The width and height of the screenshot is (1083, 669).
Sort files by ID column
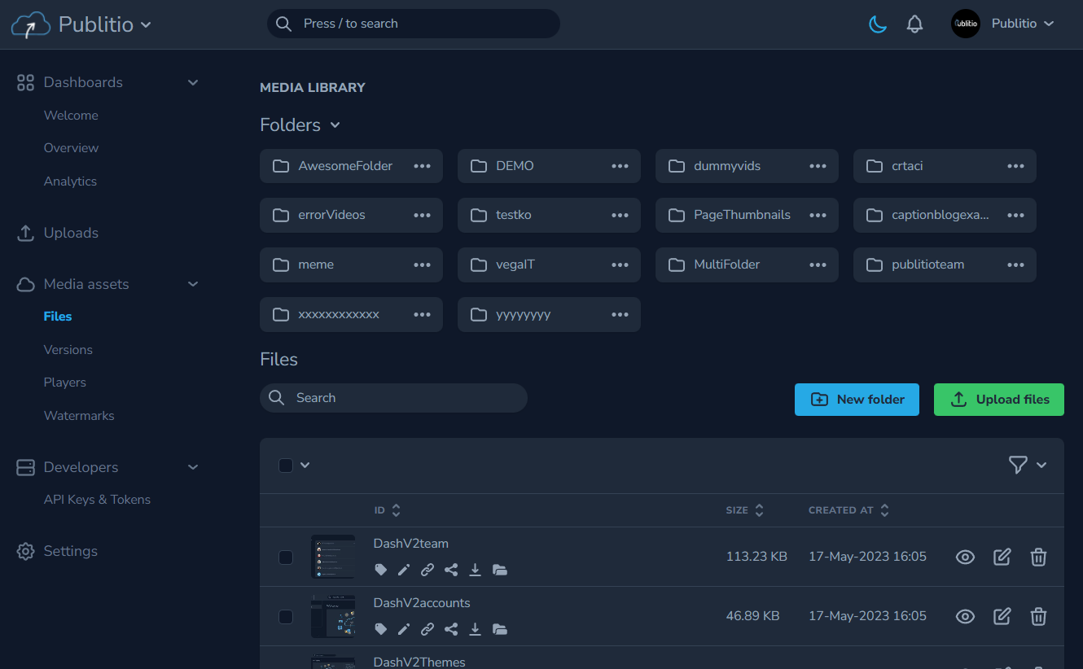click(x=388, y=510)
